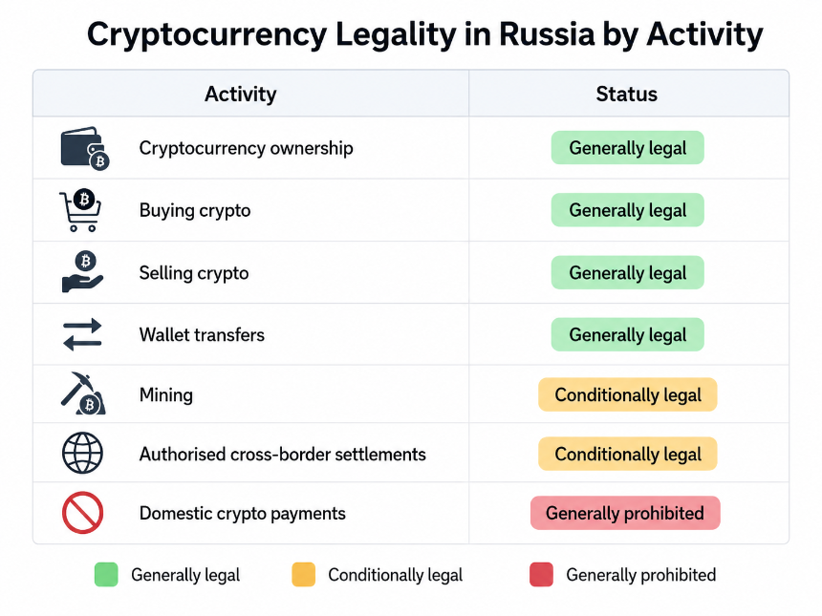Screen dimensions: 822x616
Task: Click the wallet transfers arrows icon
Action: [82, 334]
